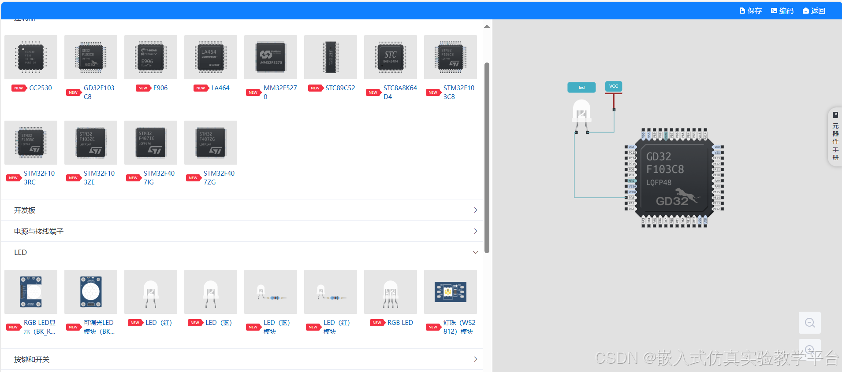This screenshot has height=372, width=842.
Task: Pick the STM32F103RC chip
Action: pos(31,143)
